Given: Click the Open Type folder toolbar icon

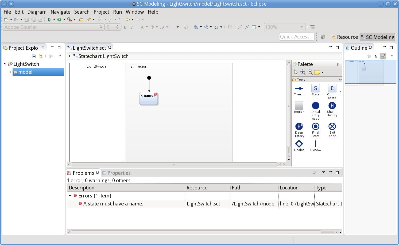Looking at the screenshot, I should tap(81, 19).
